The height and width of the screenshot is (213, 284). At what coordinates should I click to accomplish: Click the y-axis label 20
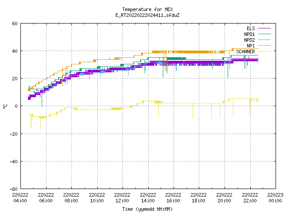[x=15, y=79]
